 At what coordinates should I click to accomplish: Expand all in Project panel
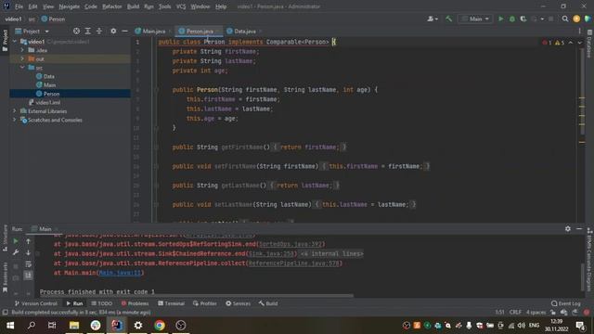[87, 31]
